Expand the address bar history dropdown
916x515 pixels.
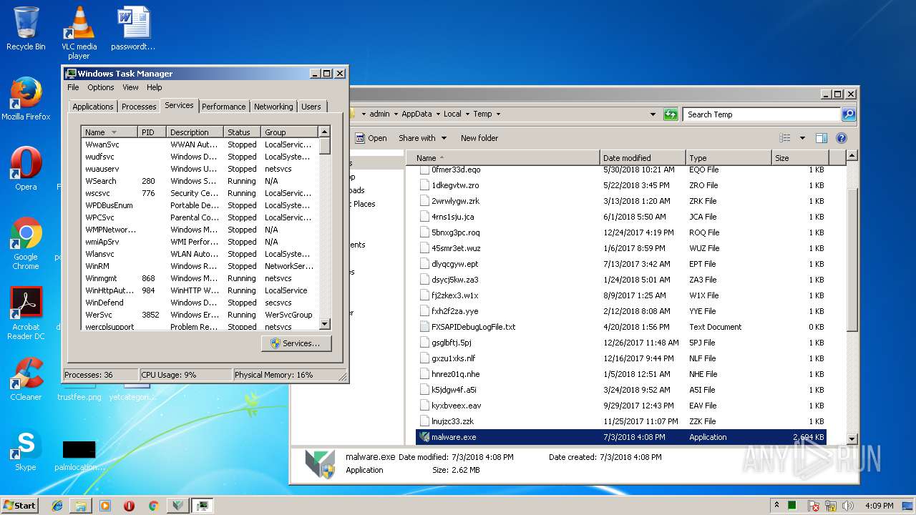(653, 114)
